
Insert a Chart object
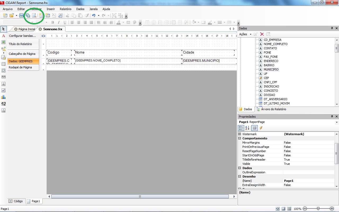pos(3,97)
